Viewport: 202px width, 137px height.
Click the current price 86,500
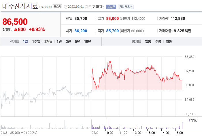(15, 22)
